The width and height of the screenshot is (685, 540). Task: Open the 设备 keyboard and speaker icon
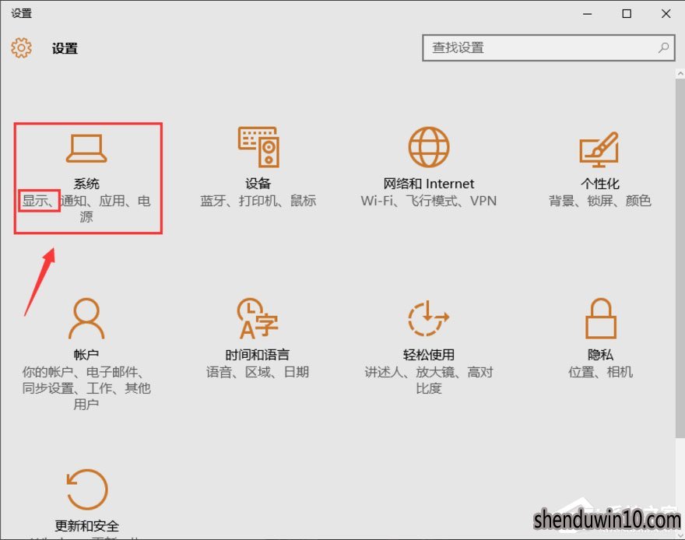[x=258, y=147]
